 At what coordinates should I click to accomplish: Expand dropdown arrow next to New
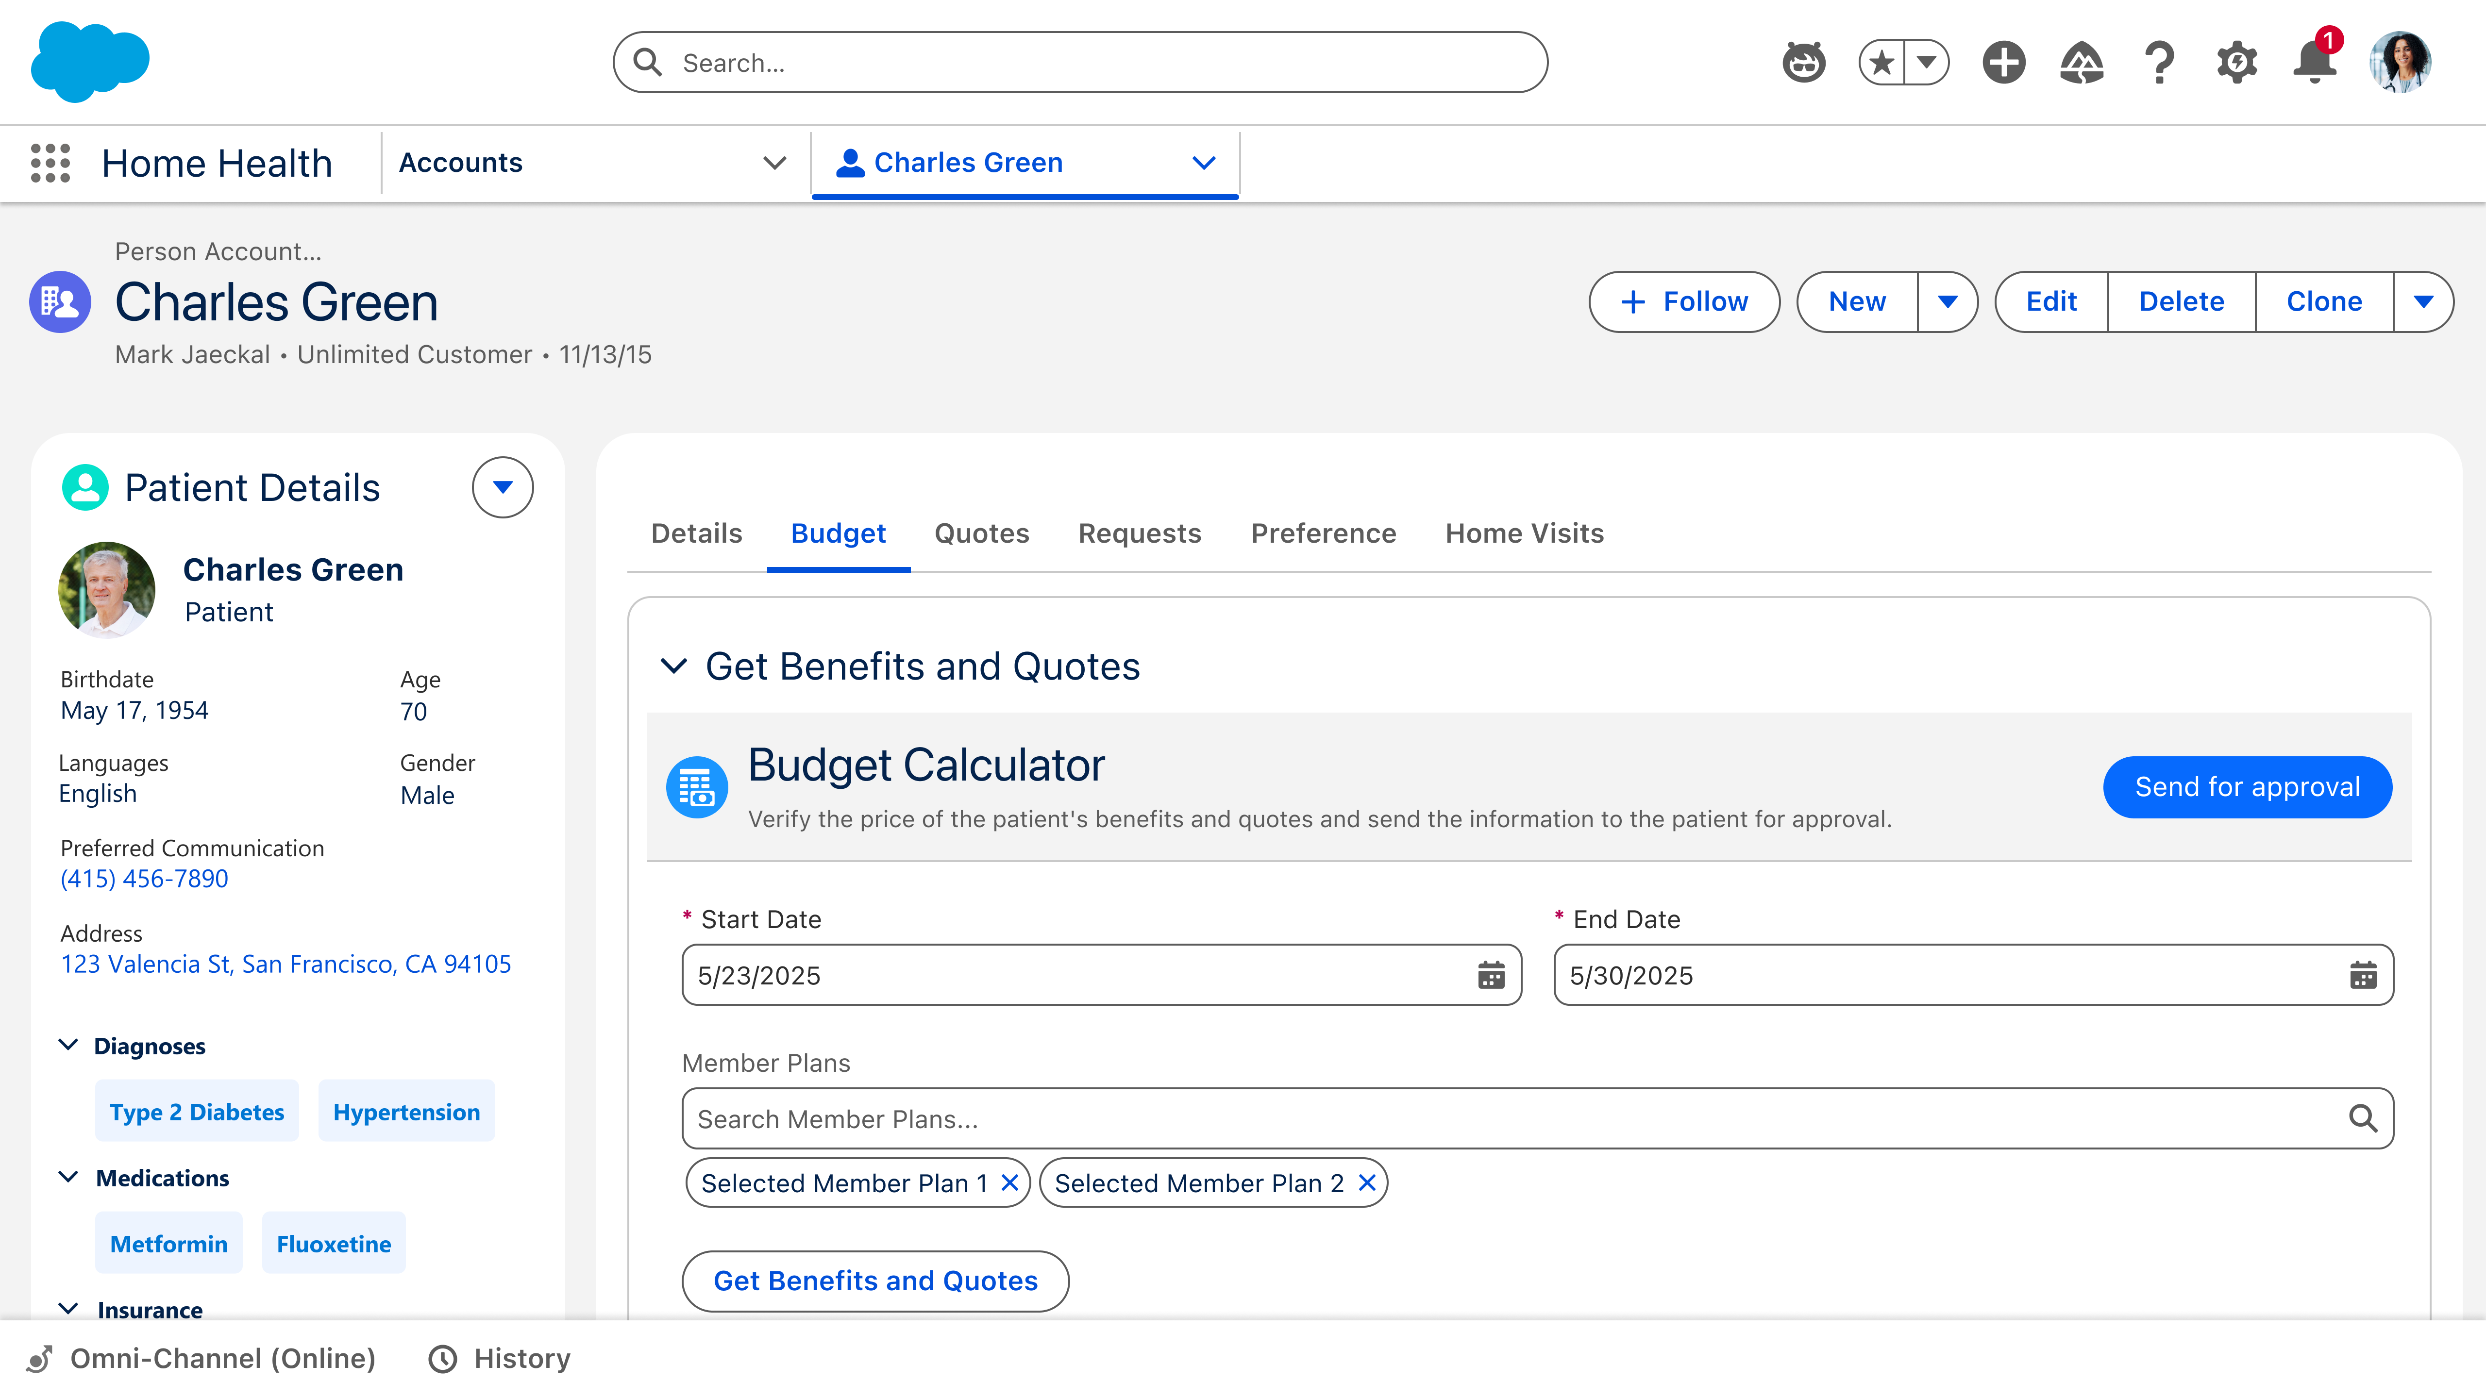tap(1947, 302)
